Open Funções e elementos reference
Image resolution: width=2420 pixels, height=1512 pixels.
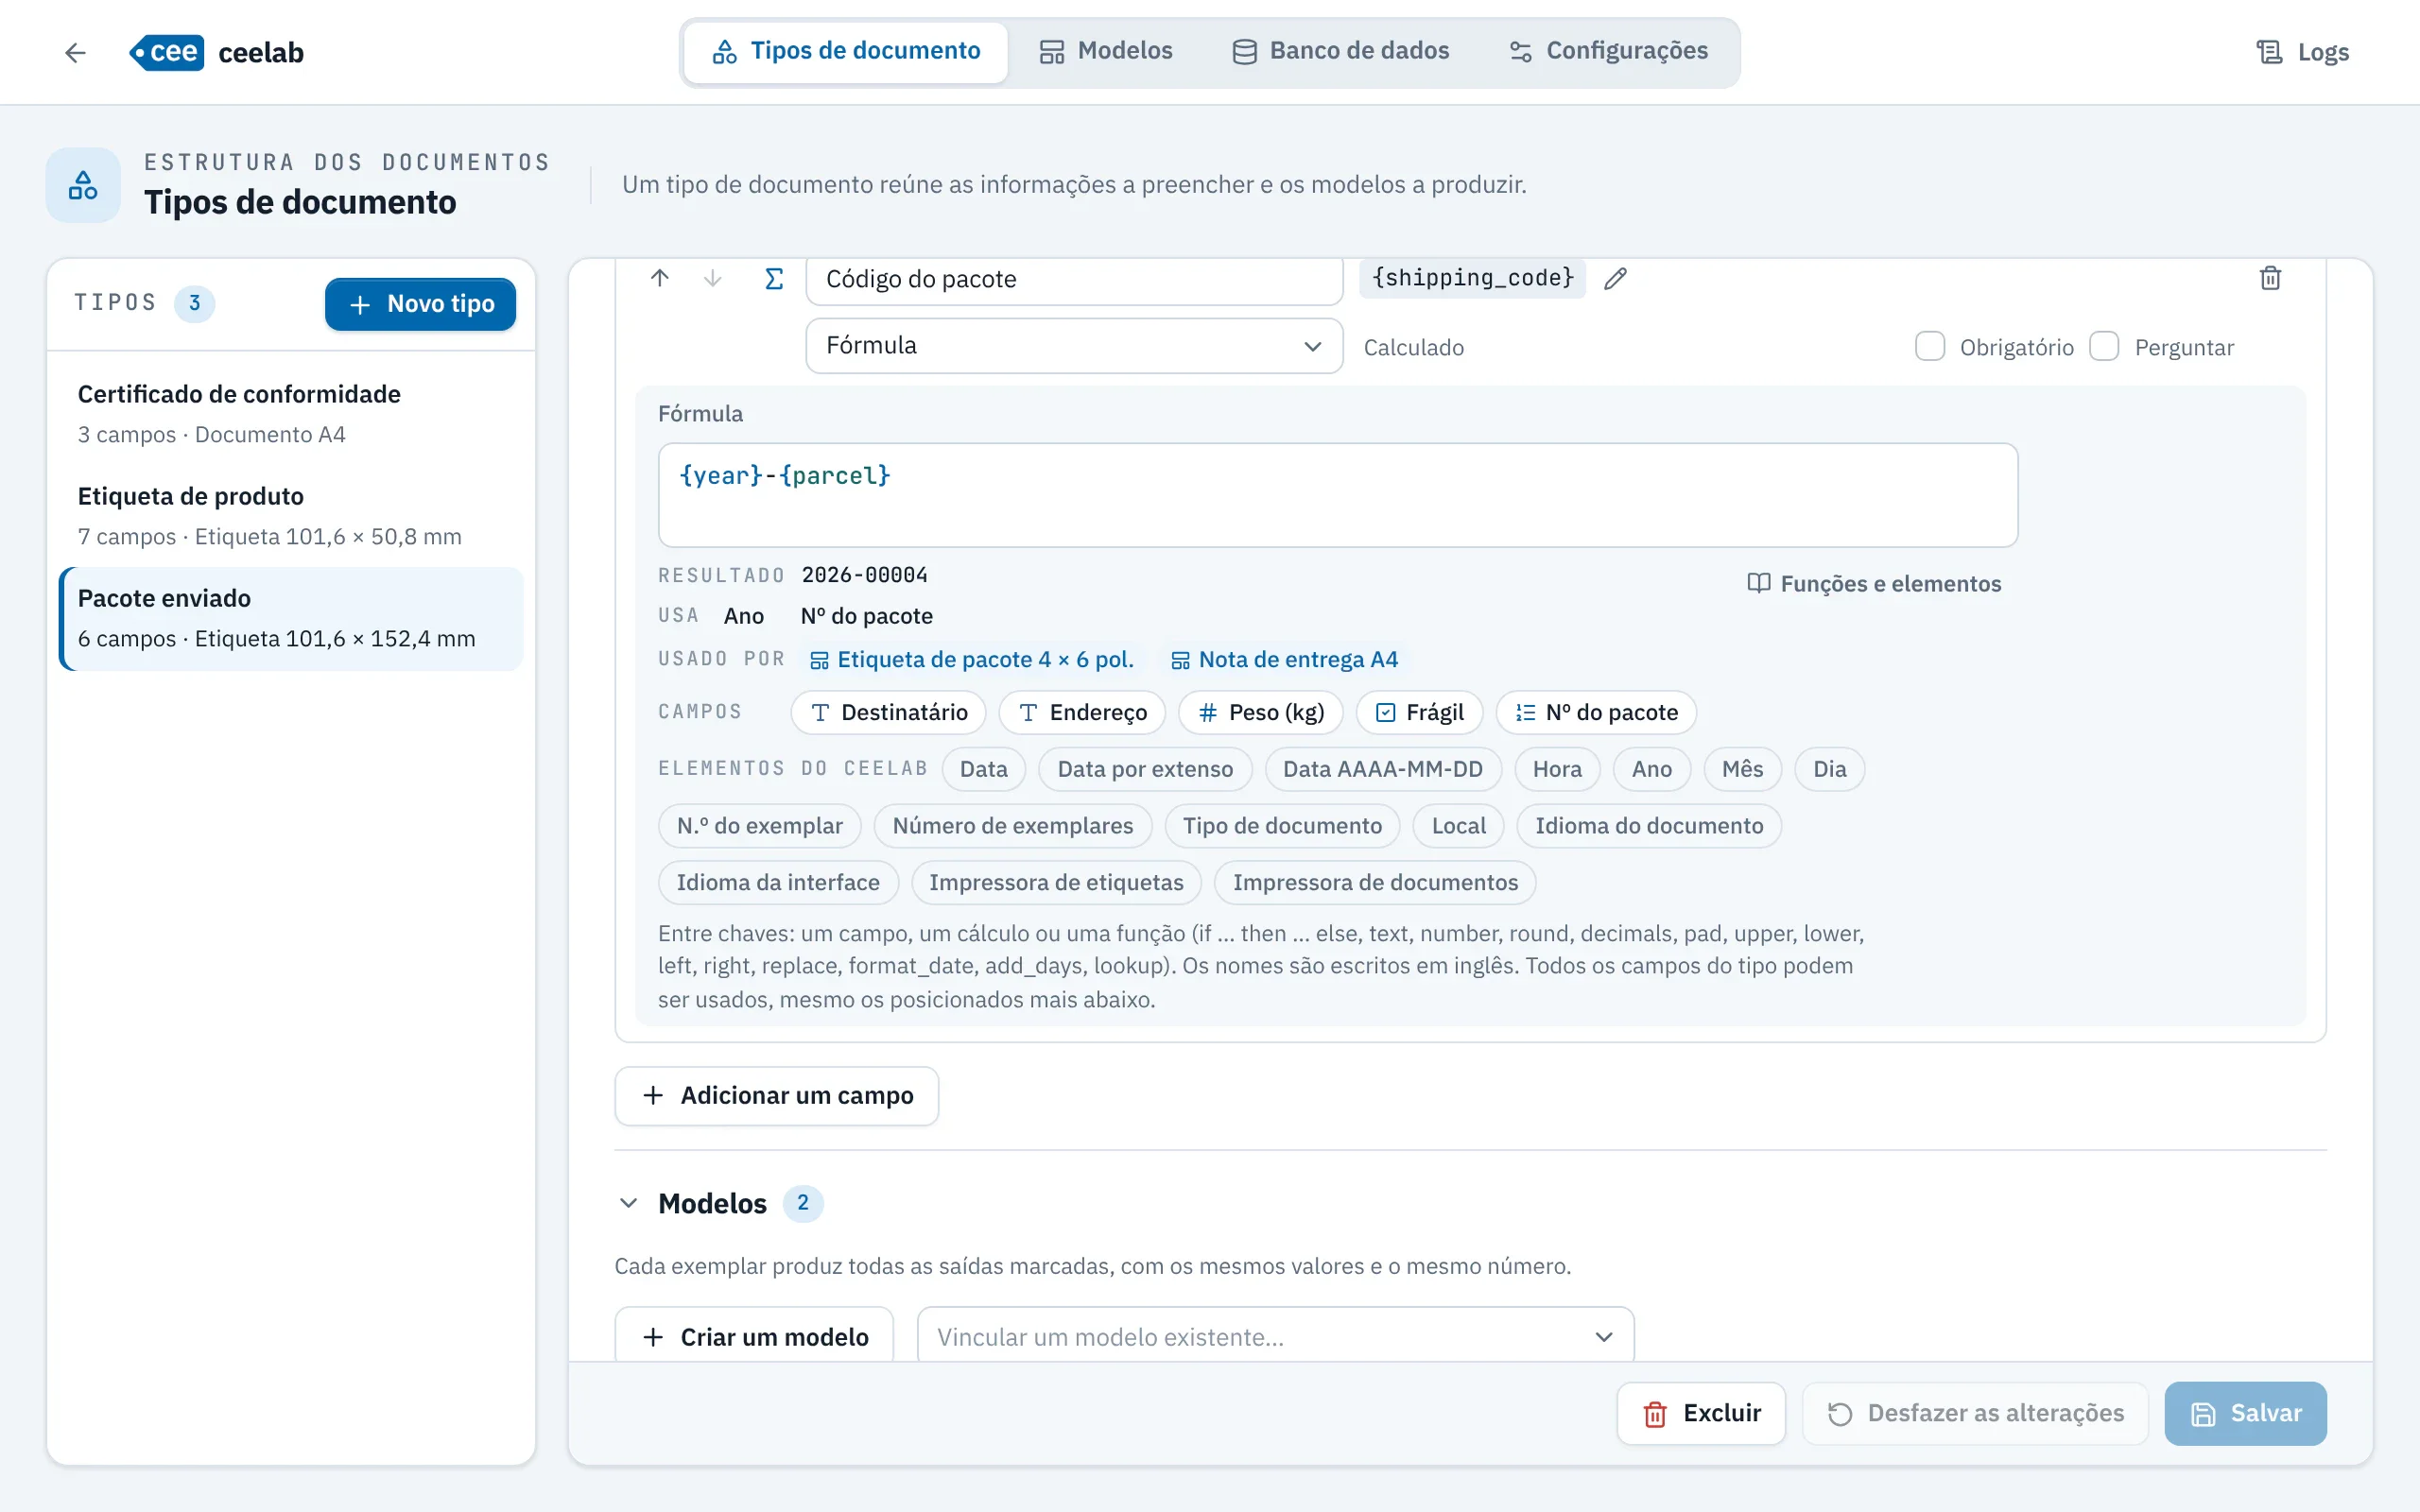(1874, 583)
